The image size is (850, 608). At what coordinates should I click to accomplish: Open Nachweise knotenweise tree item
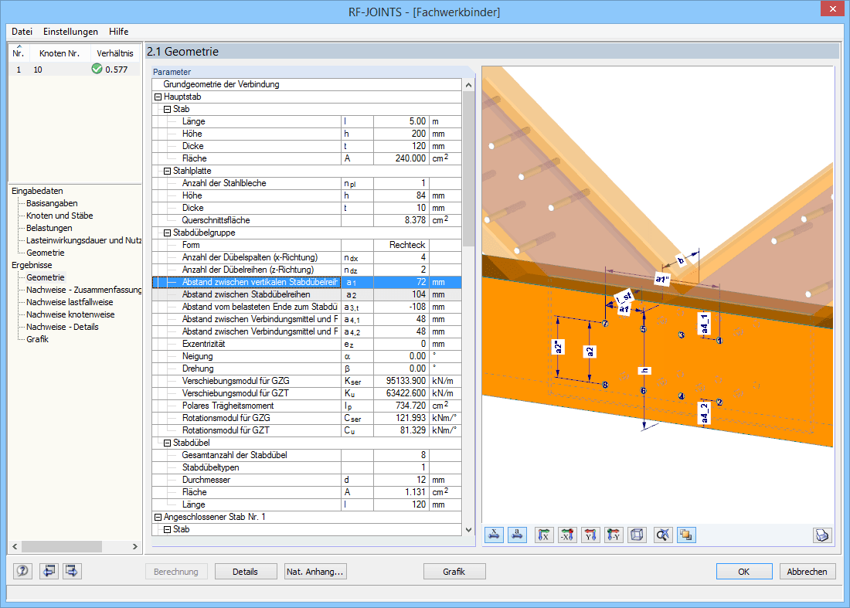pyautogui.click(x=70, y=315)
